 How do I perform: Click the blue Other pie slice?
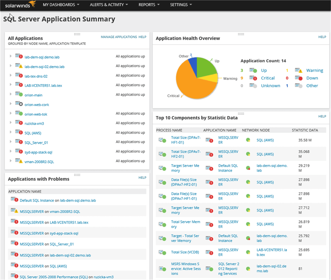pos(193,64)
